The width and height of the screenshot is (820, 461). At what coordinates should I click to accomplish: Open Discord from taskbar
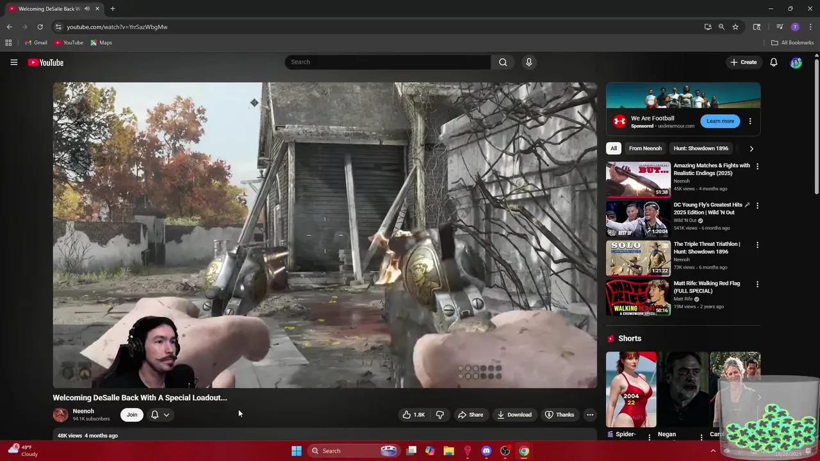pyautogui.click(x=486, y=451)
